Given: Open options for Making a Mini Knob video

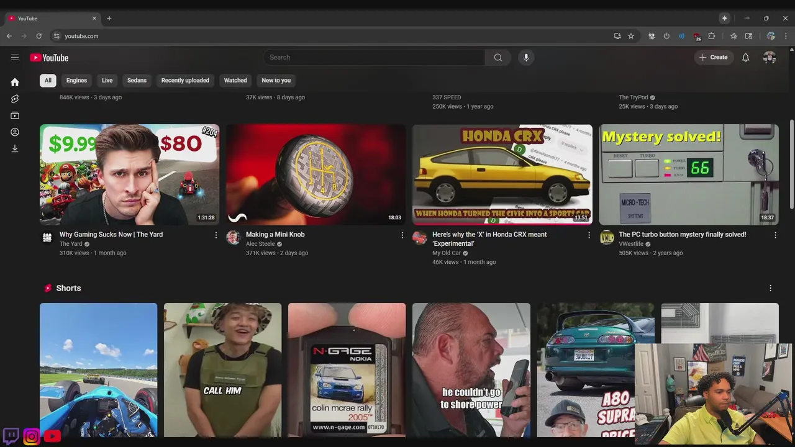Looking at the screenshot, I should click(402, 235).
